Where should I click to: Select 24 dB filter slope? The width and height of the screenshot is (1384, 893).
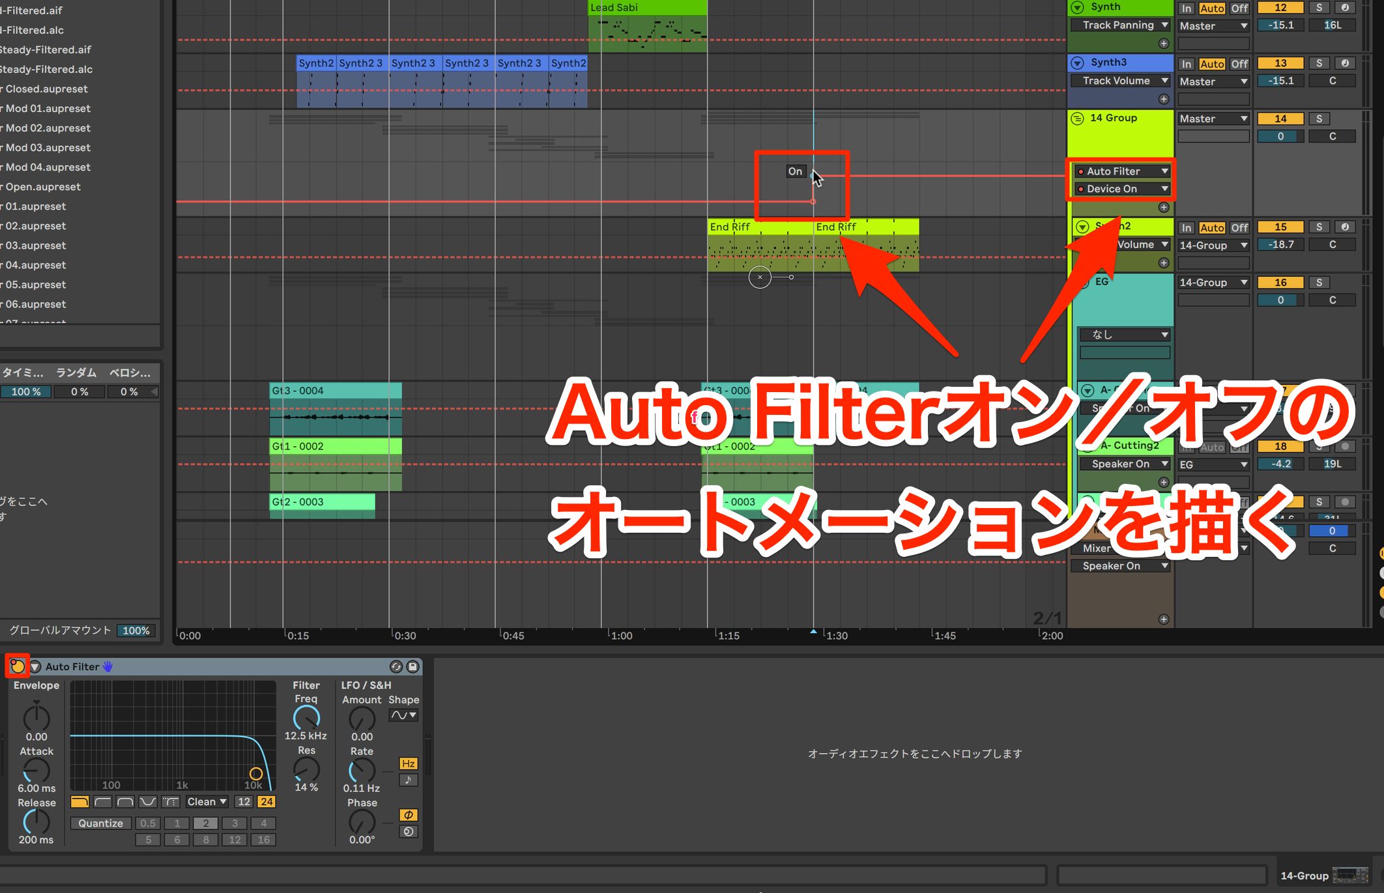267,801
